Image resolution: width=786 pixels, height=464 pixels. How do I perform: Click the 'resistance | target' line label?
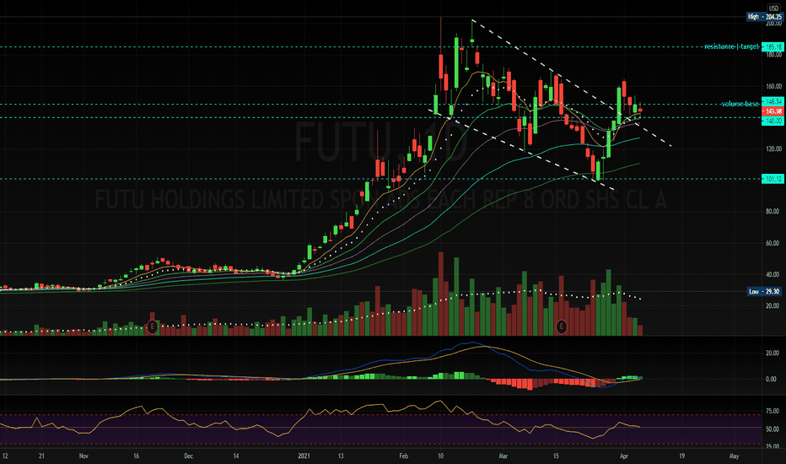point(731,46)
